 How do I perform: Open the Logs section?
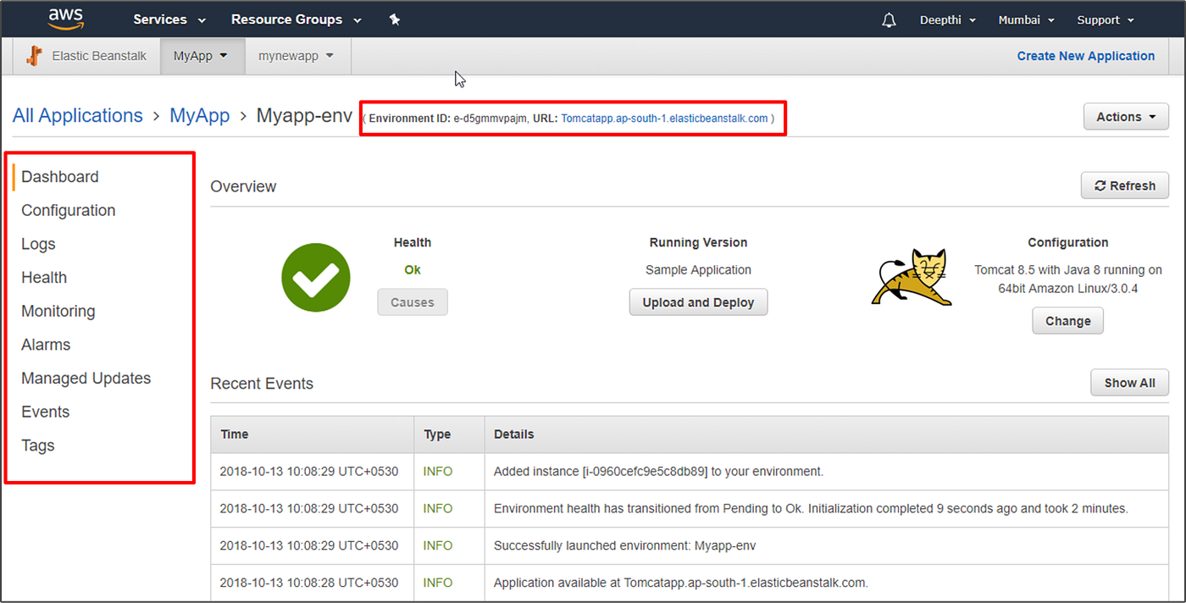tap(38, 244)
